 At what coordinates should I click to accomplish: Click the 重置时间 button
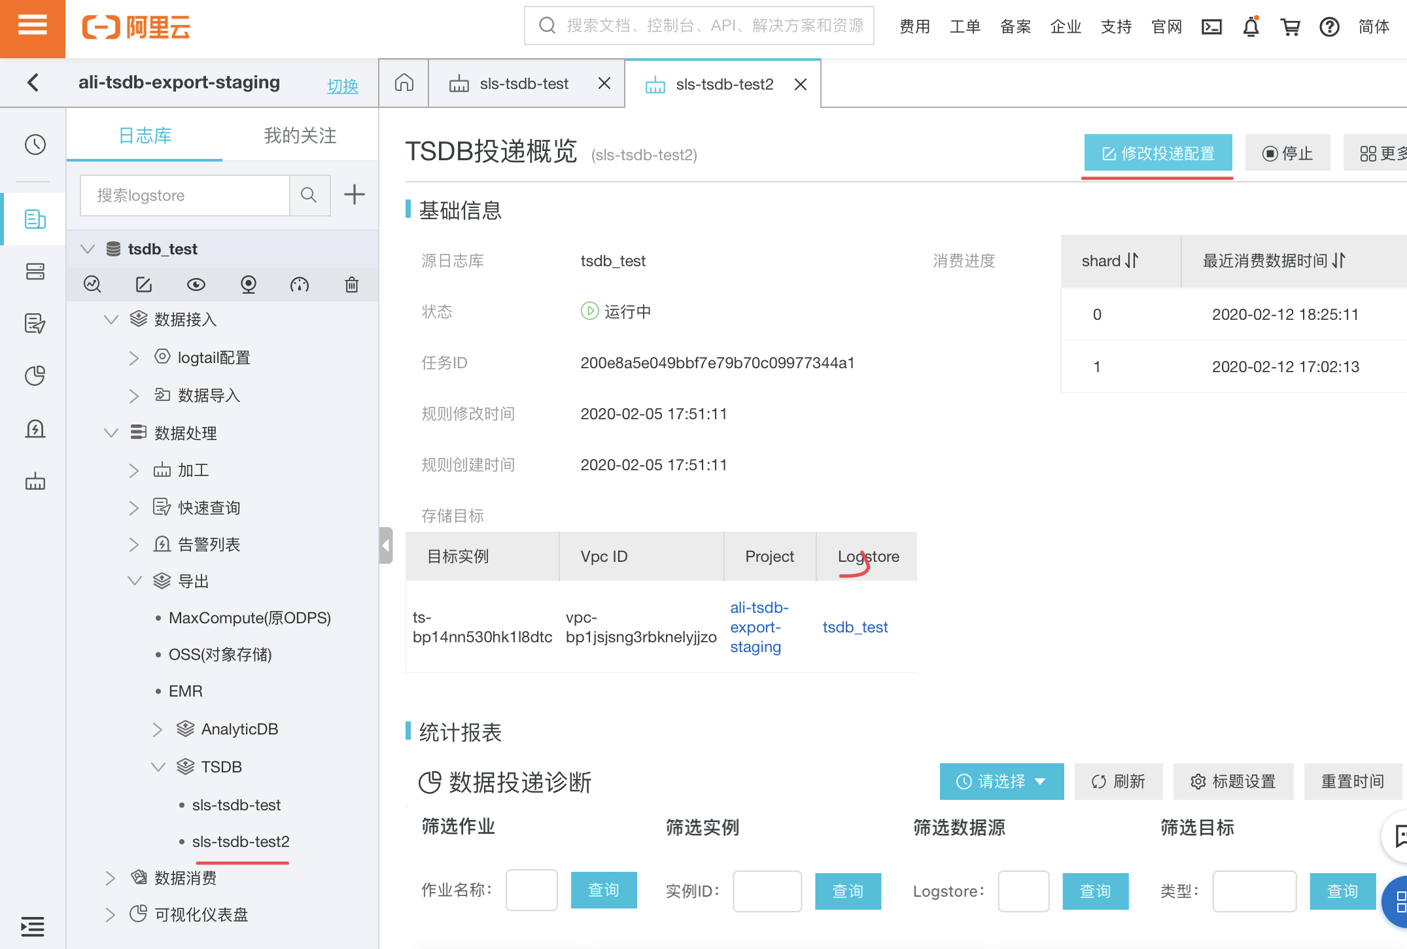(x=1353, y=782)
